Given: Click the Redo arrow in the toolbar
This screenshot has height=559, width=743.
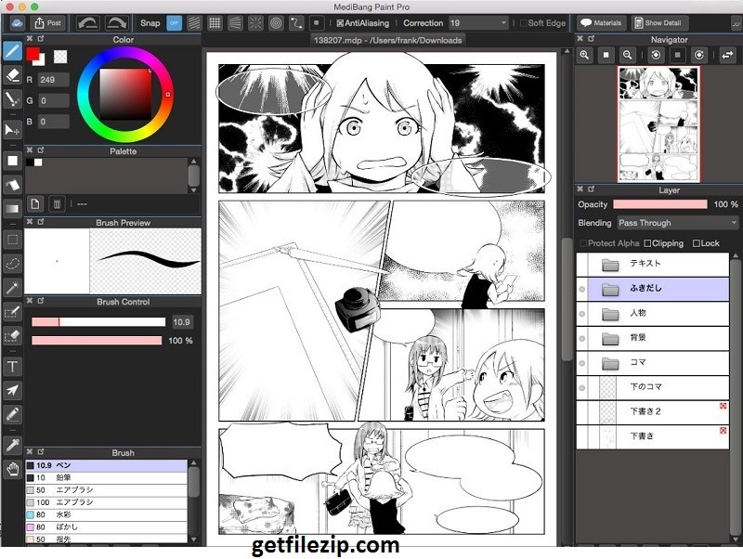Looking at the screenshot, I should [117, 22].
